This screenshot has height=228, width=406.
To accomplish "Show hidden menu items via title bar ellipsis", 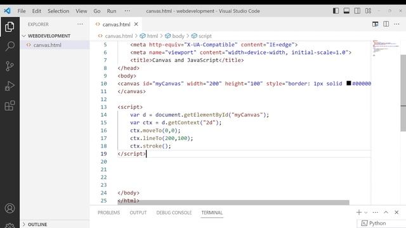I will pyautogui.click(x=128, y=11).
